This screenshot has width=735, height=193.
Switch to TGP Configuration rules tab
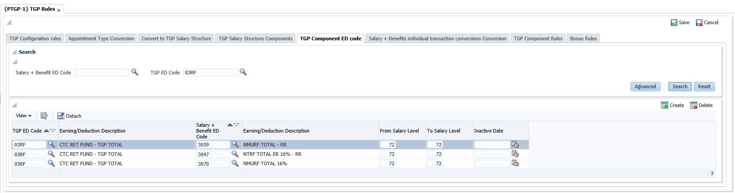tap(35, 39)
